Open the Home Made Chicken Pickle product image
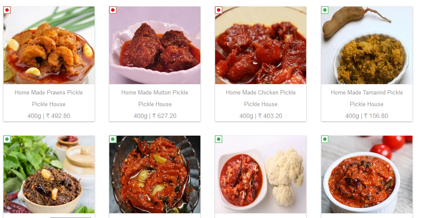Screen dimensions: 422x218 coord(261,46)
